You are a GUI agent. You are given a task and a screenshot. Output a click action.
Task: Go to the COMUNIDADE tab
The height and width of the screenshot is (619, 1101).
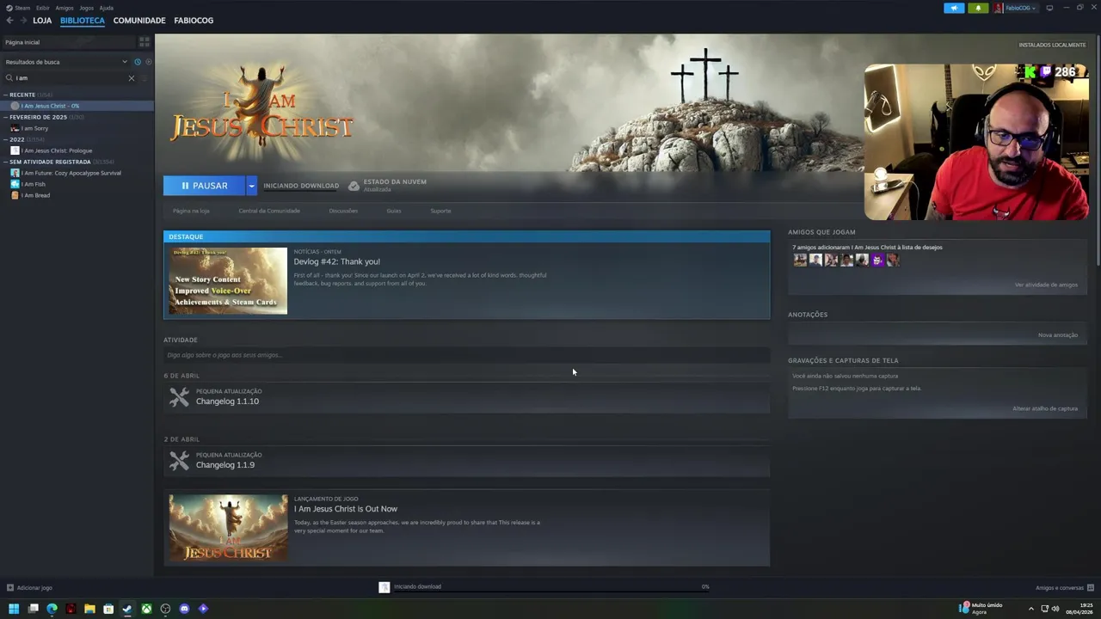click(139, 20)
